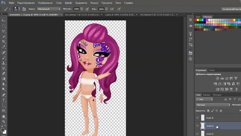The image size is (241, 136).
Task: Select the Type tool in toolbar
Action: pos(4,100)
